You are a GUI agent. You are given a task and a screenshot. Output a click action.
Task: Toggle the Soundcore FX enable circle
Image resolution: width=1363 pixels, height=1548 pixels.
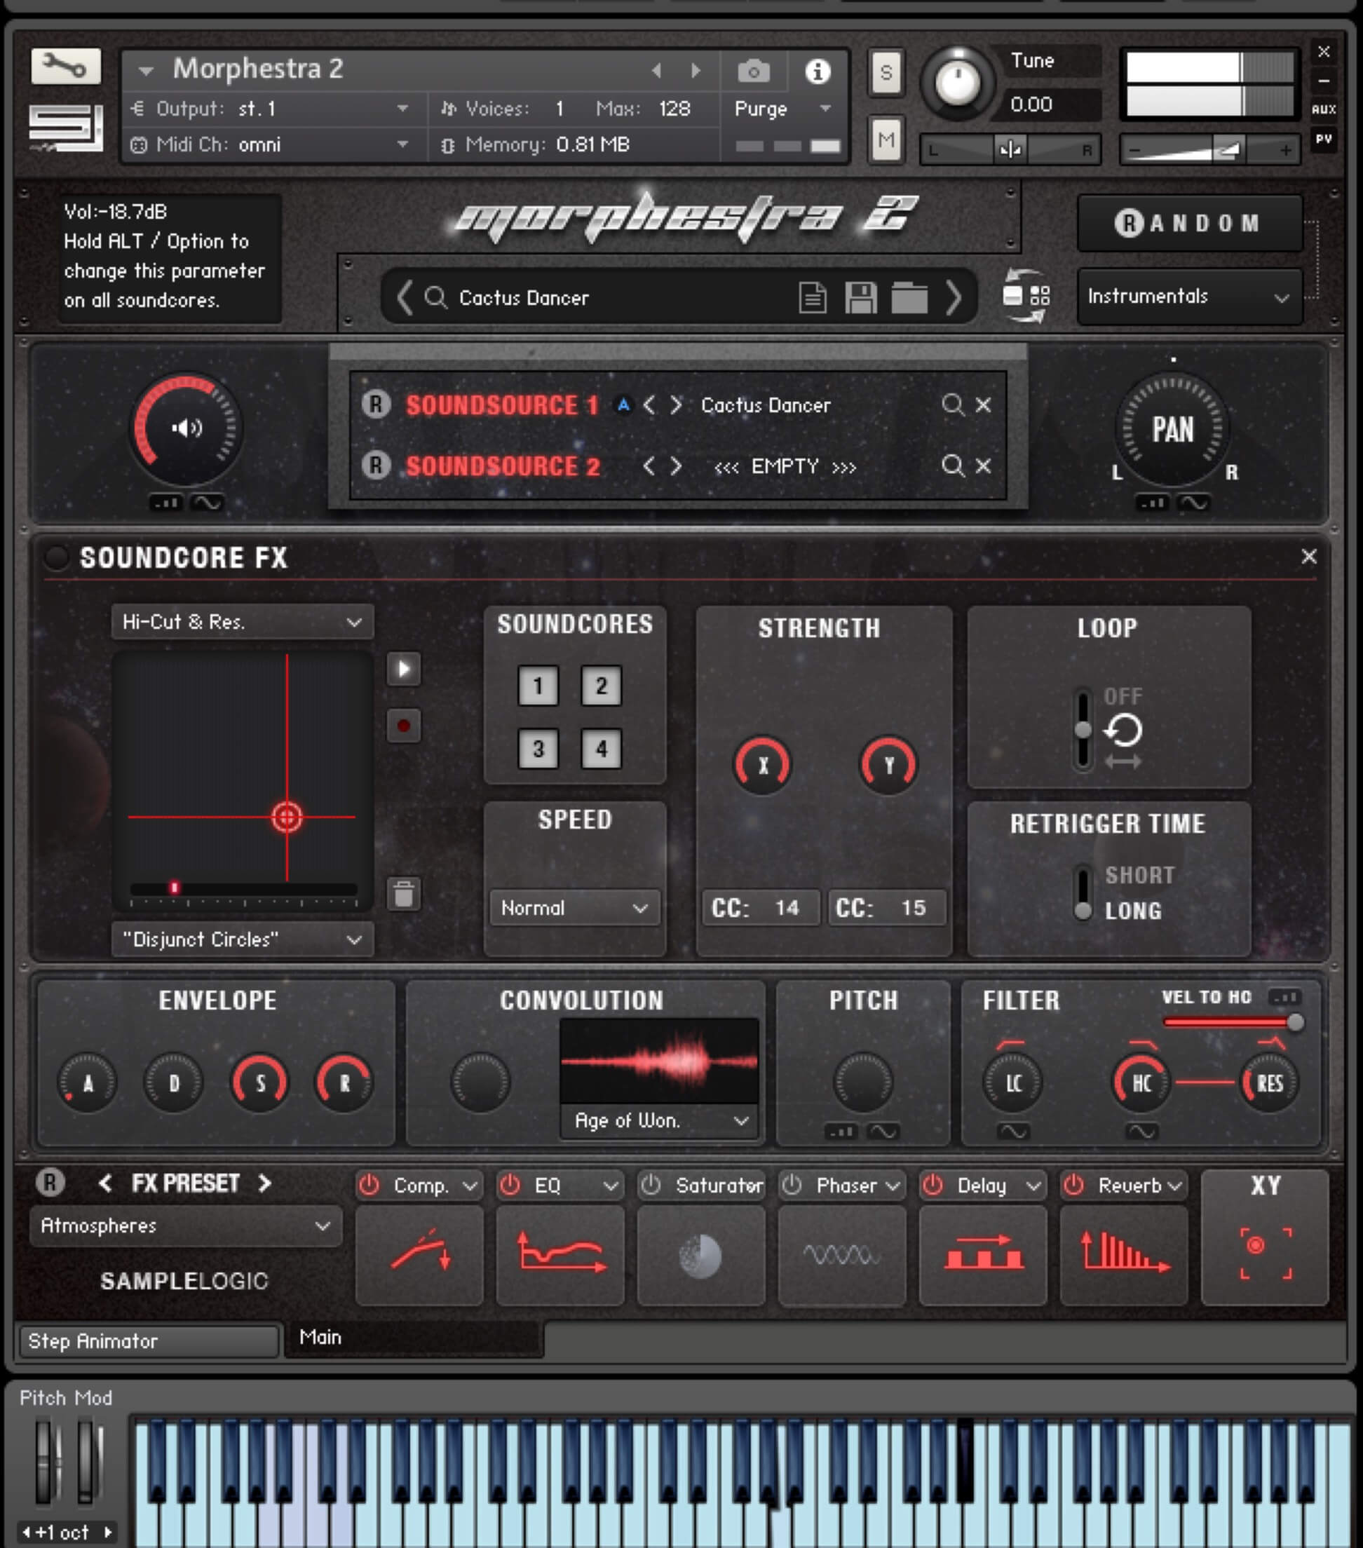coord(56,557)
